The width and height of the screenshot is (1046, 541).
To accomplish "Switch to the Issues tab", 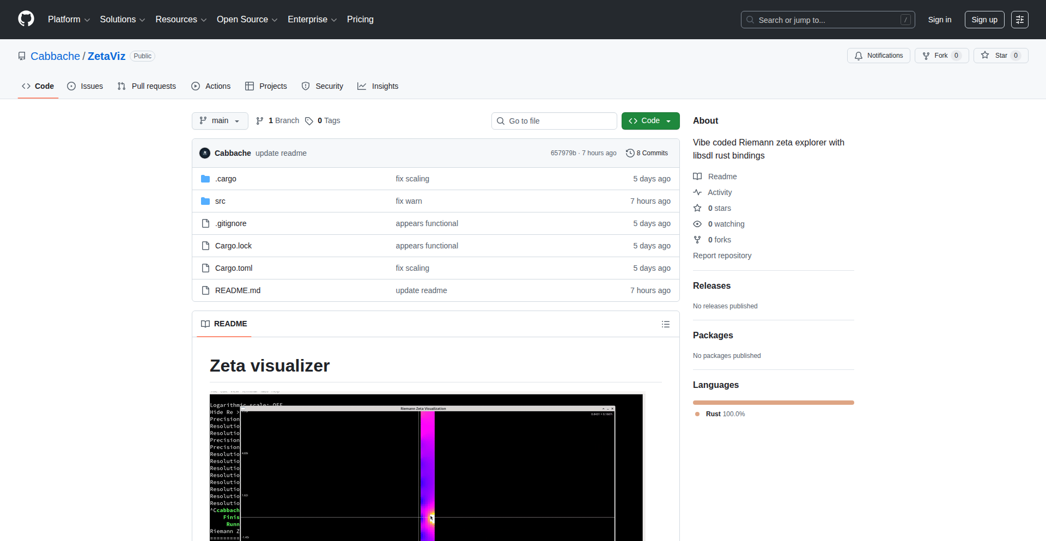I will tap(85, 86).
